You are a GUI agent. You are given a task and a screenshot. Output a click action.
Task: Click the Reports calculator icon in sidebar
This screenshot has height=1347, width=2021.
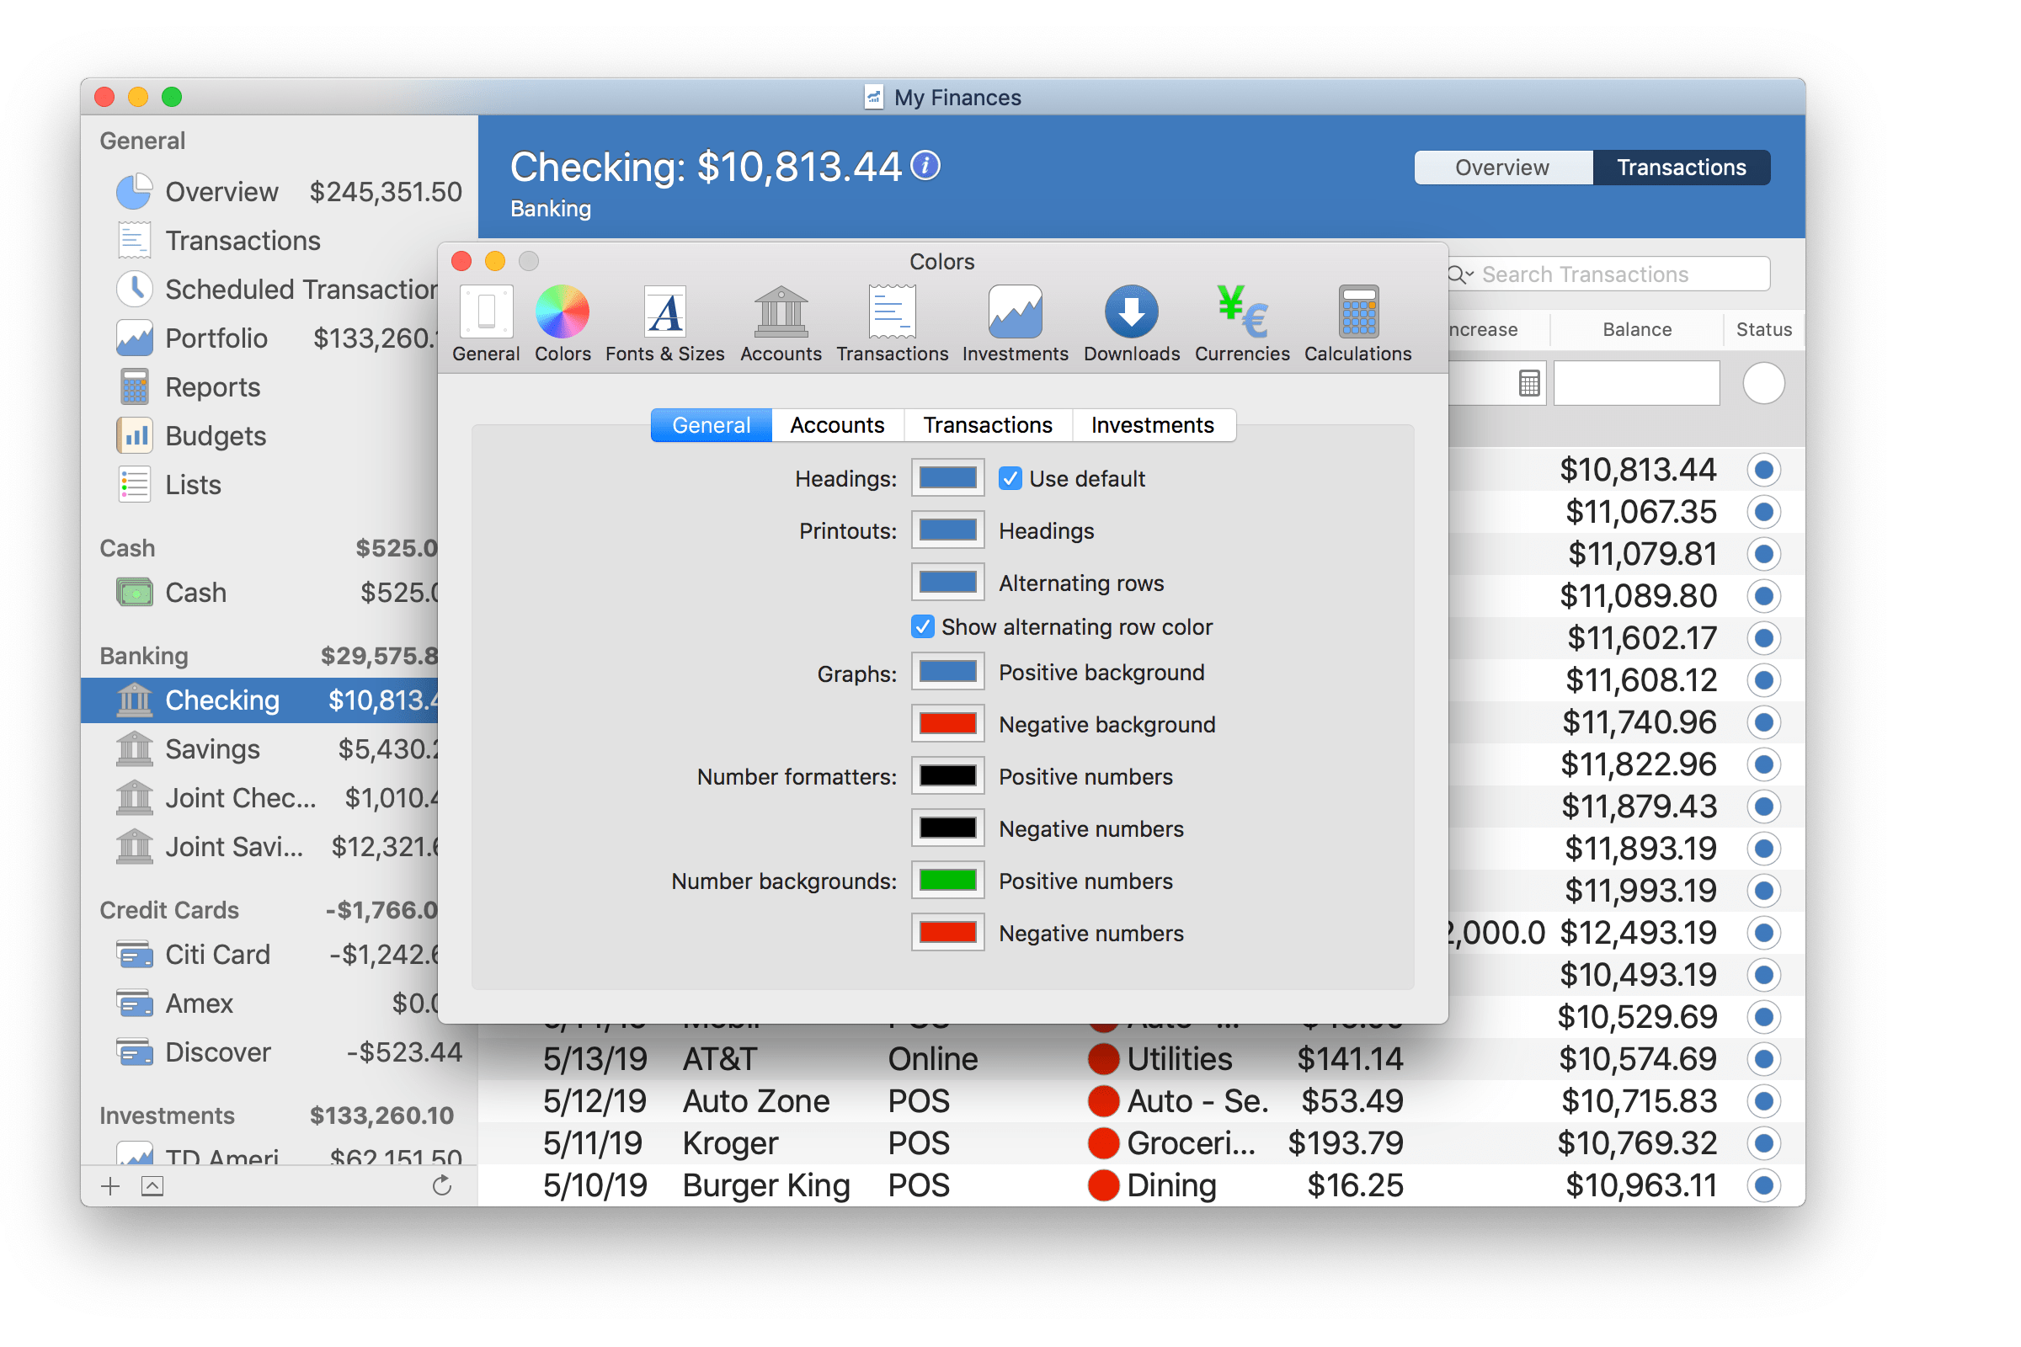coord(134,386)
